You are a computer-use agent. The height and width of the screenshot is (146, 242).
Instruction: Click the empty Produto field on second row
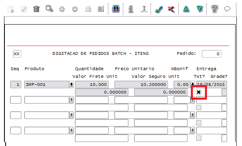[x=47, y=100]
